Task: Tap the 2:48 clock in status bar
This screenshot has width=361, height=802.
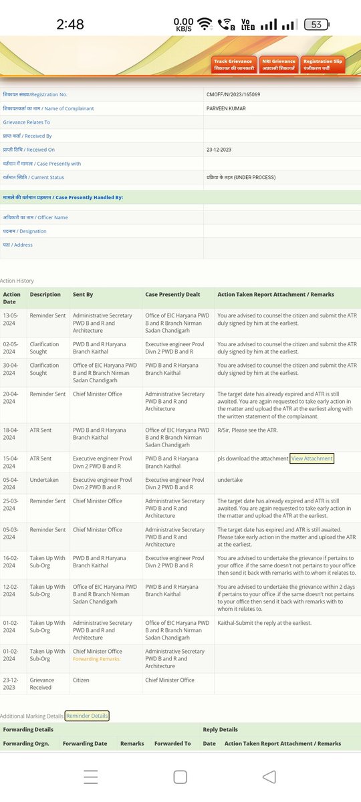Action: (70, 25)
